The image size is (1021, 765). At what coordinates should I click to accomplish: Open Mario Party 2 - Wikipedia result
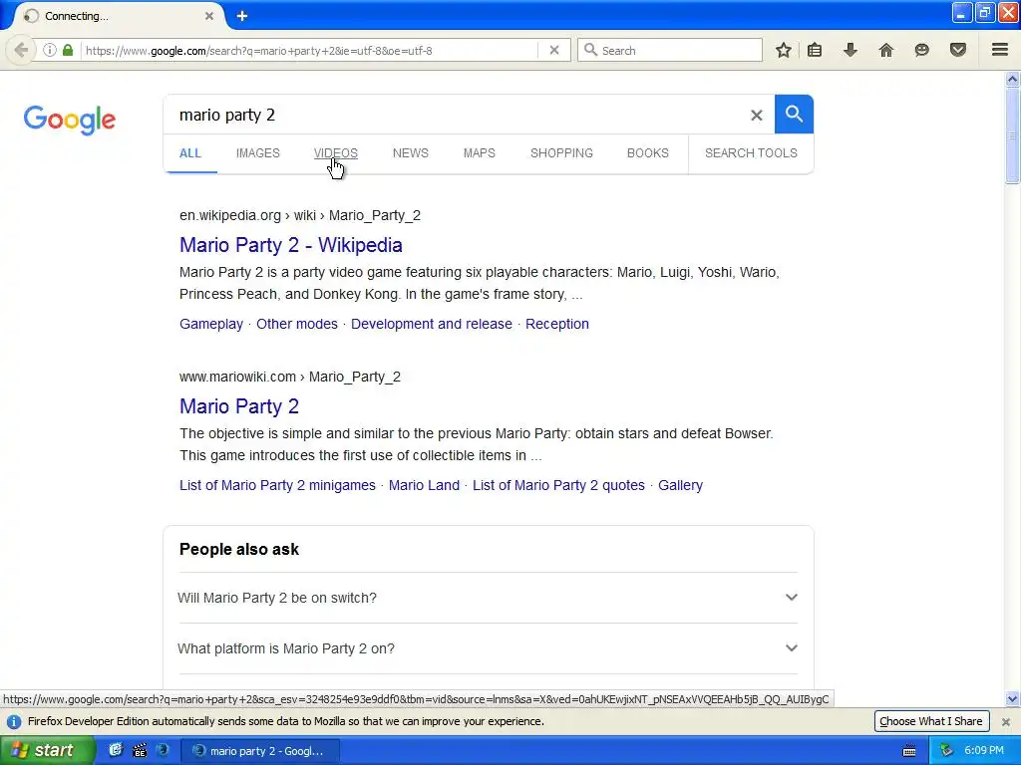coord(291,245)
